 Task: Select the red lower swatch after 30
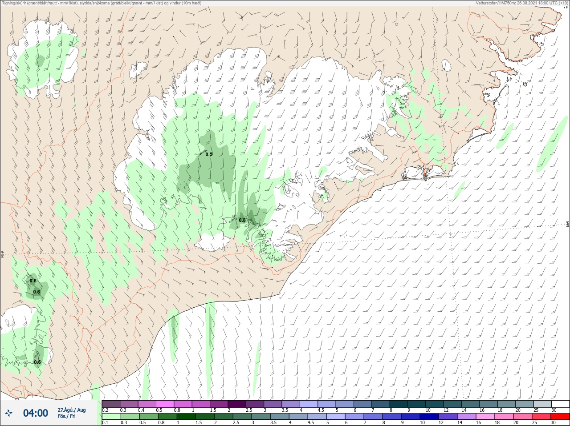[561, 417]
